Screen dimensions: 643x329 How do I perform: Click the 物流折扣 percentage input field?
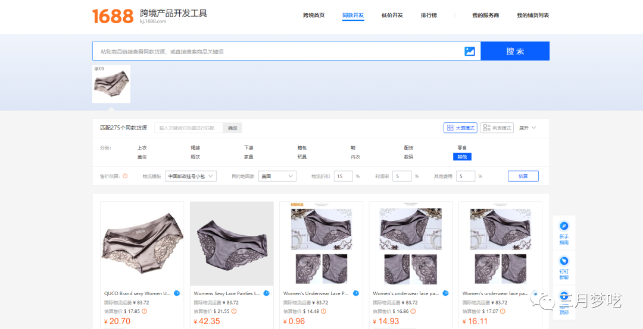[x=343, y=176]
